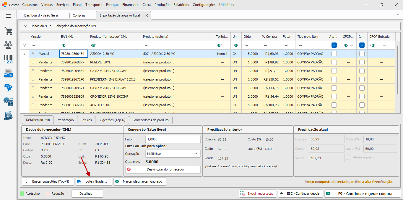
Task: Toggle the Atu... column filter checkbox
Action: tap(334, 45)
